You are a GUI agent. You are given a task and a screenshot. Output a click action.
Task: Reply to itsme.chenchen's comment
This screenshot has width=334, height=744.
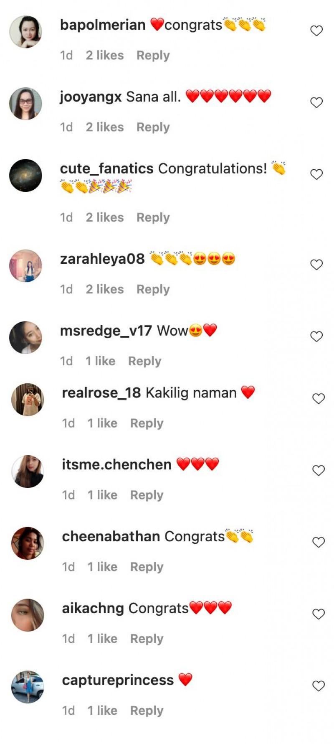coord(147,495)
